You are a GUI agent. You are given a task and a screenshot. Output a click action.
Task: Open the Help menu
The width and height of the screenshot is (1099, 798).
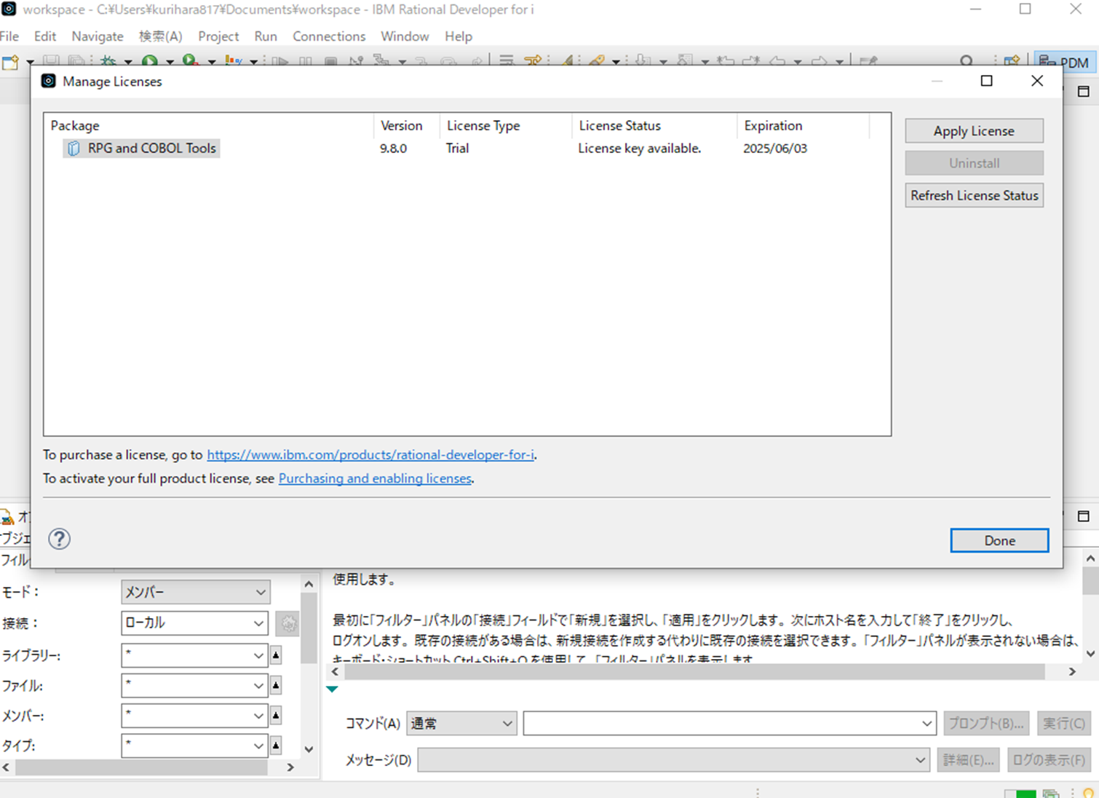459,36
